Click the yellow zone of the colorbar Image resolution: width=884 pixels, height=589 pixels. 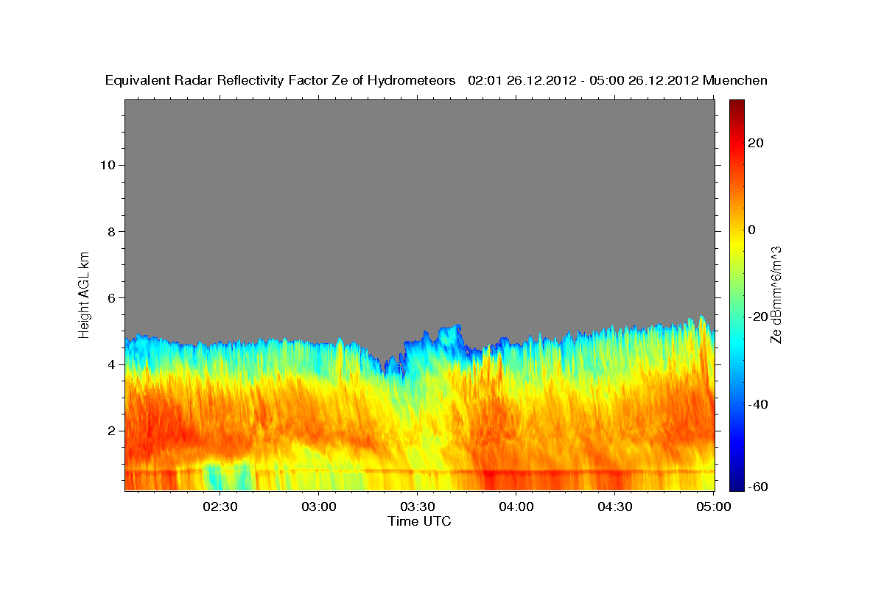point(737,243)
